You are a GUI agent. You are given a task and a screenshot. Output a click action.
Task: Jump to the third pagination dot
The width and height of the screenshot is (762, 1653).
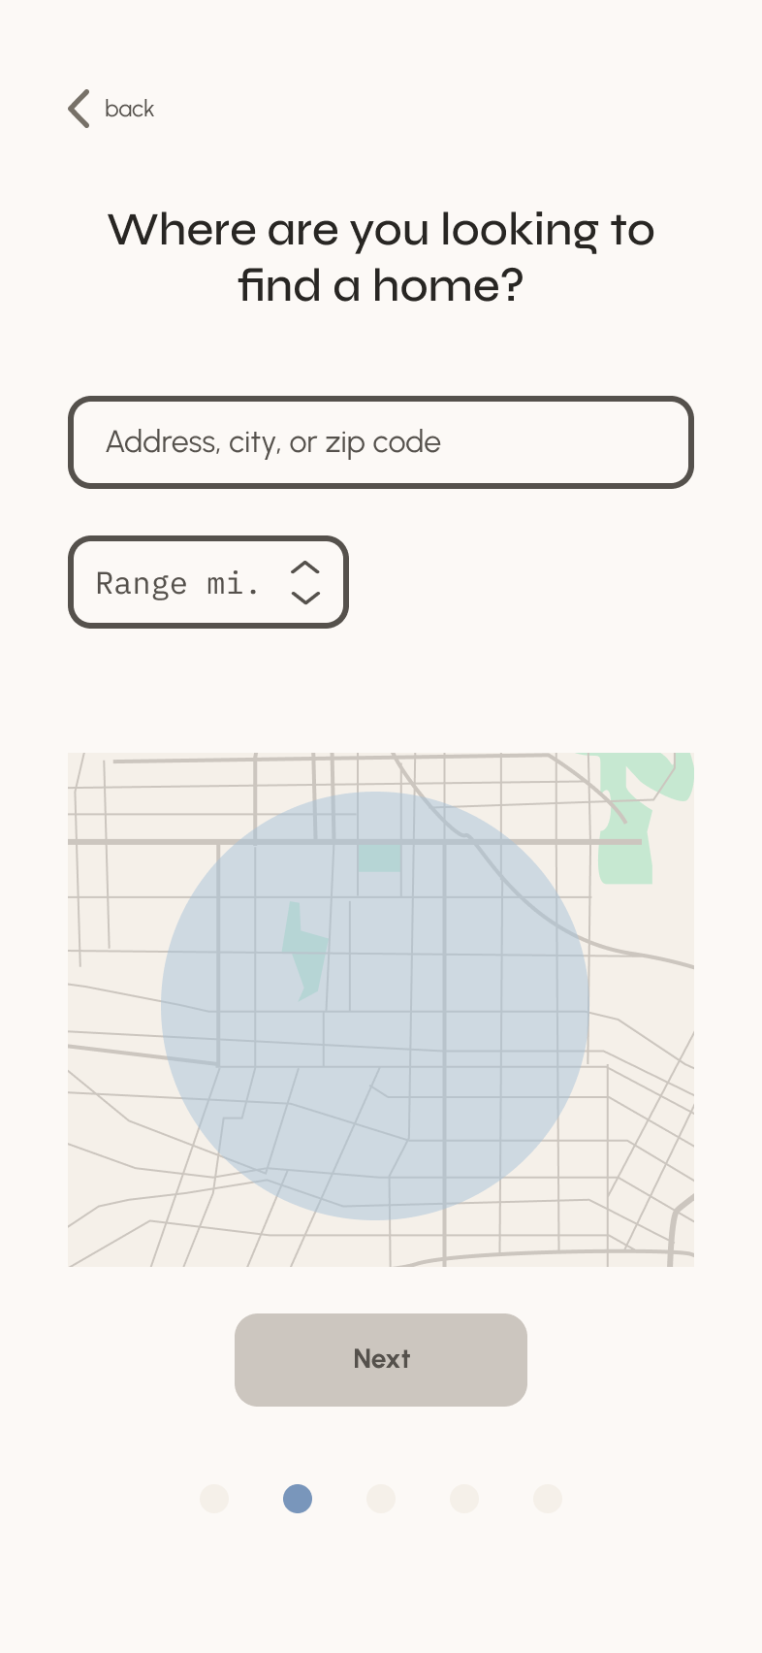point(381,1499)
